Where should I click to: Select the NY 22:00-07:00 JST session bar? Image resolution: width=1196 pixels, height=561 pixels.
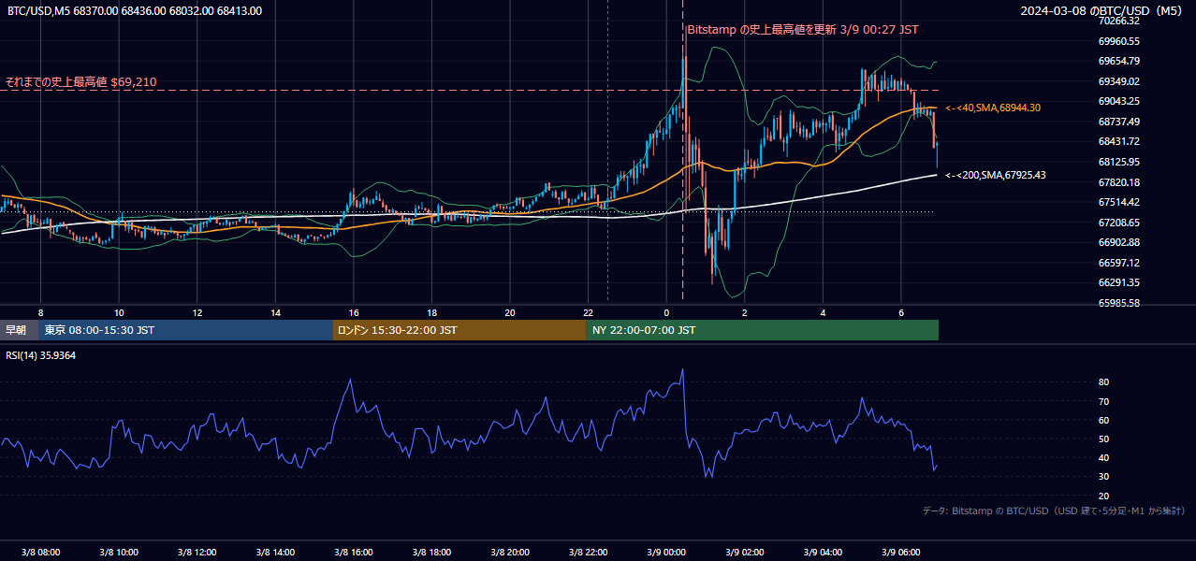[x=762, y=330]
